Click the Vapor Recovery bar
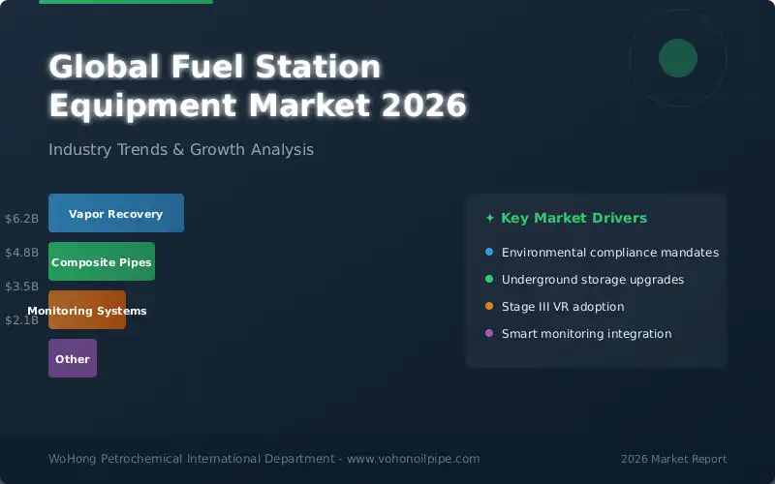 coord(116,213)
